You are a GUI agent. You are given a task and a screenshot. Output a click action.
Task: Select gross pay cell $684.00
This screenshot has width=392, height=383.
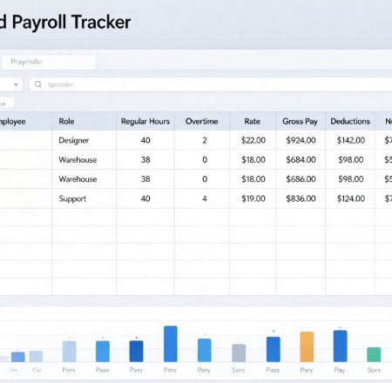301,160
